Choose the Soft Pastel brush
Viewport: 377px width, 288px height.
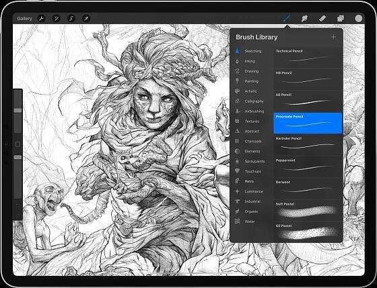tap(308, 210)
